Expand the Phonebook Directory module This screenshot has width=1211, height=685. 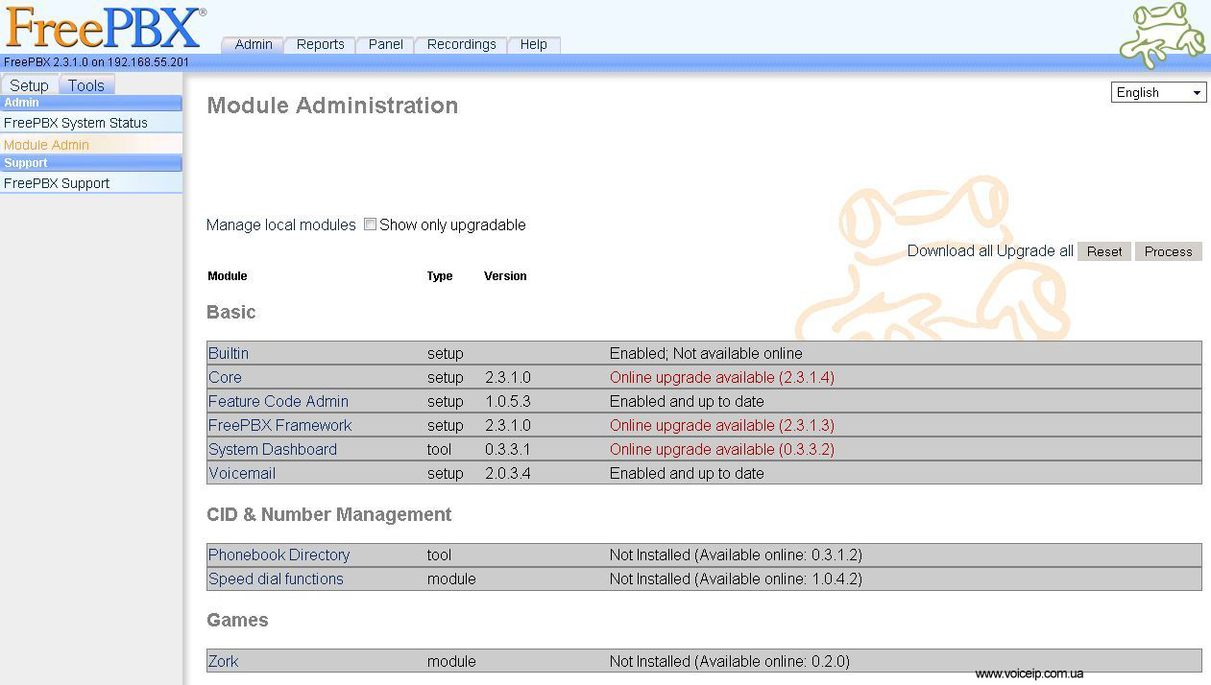pyautogui.click(x=279, y=555)
